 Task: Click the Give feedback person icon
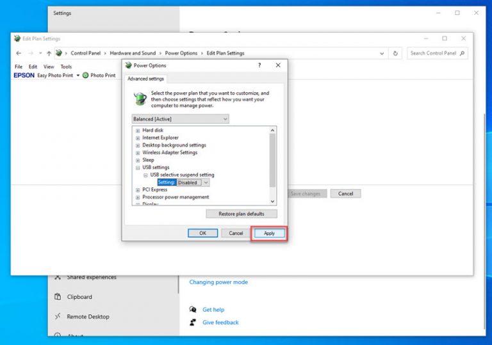pyautogui.click(x=193, y=322)
